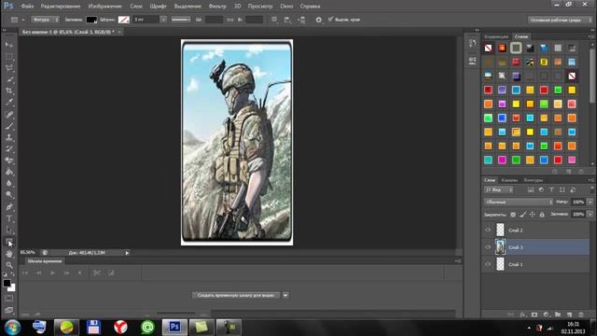Click the zoom percentage field 85.56%
Viewport: 597px width, 336px height.
27,253
